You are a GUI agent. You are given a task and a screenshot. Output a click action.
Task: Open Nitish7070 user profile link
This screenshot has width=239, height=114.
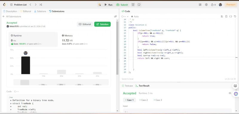pos(14,26)
